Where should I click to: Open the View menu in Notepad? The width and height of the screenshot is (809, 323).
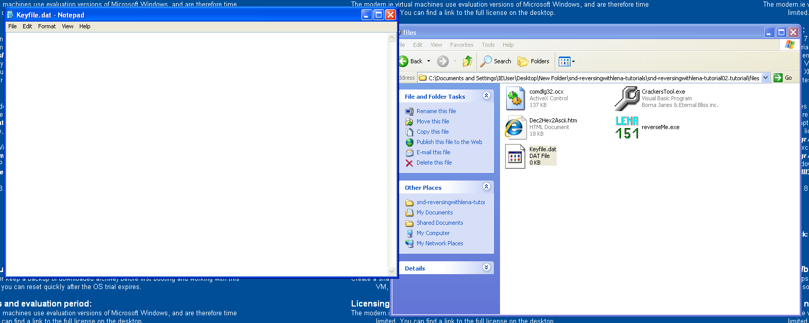(x=67, y=26)
